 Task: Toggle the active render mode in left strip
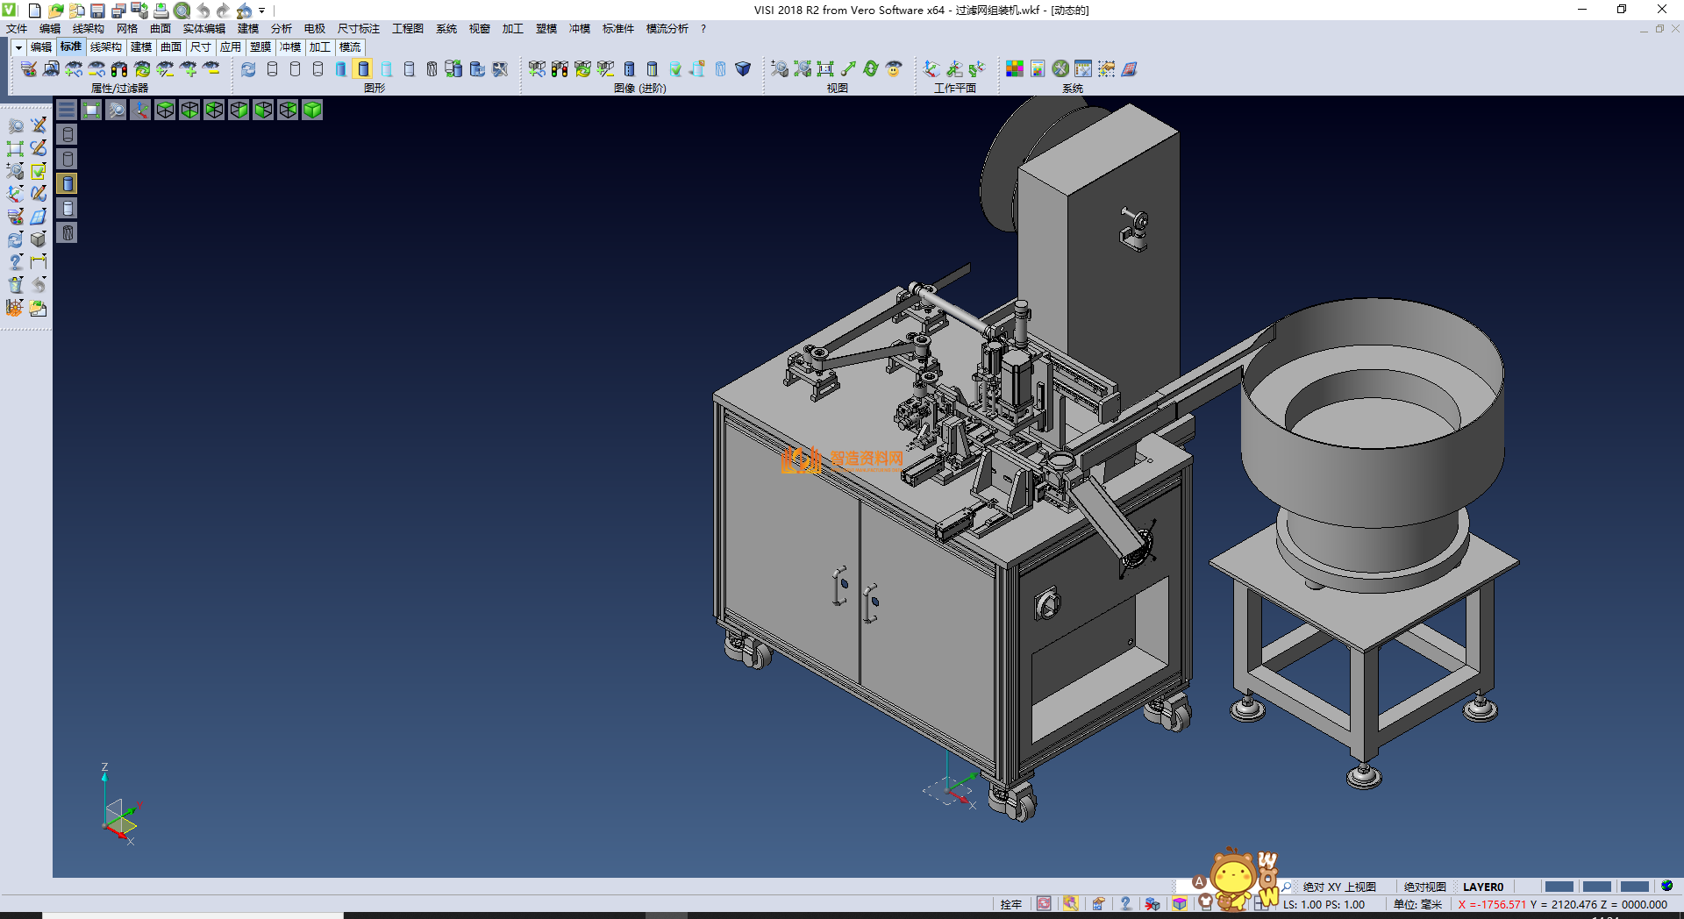[68, 183]
